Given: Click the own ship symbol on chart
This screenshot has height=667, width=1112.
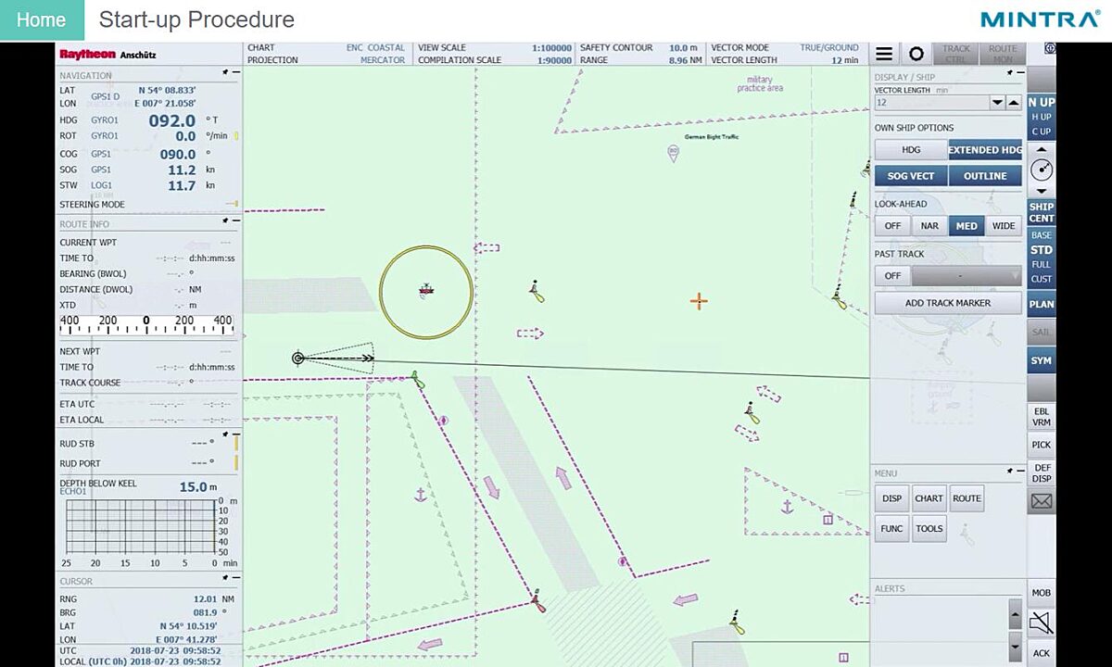Looking at the screenshot, I should (x=298, y=358).
